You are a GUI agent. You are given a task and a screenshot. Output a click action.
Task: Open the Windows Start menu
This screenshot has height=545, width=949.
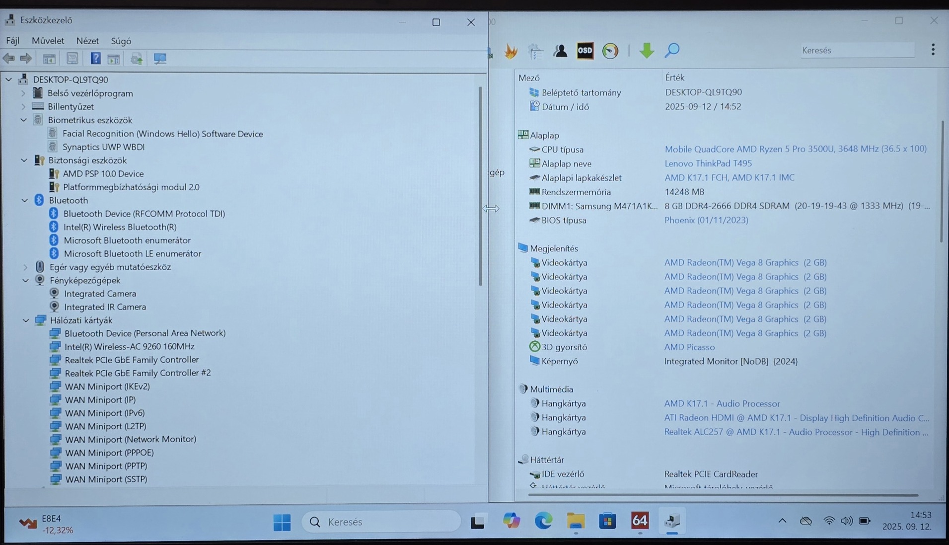pos(282,522)
